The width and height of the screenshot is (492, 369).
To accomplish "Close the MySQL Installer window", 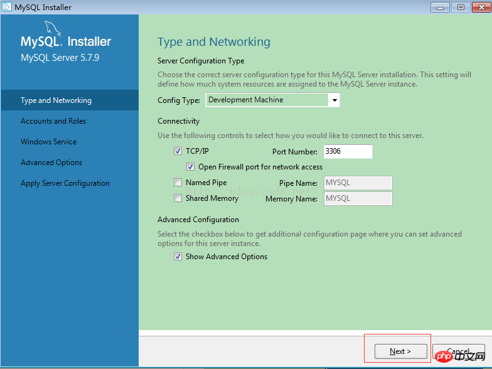I will coord(482,8).
